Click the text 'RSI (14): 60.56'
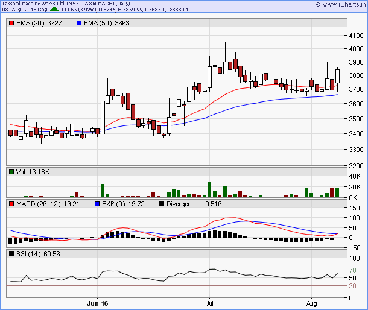 pyautogui.click(x=38, y=254)
